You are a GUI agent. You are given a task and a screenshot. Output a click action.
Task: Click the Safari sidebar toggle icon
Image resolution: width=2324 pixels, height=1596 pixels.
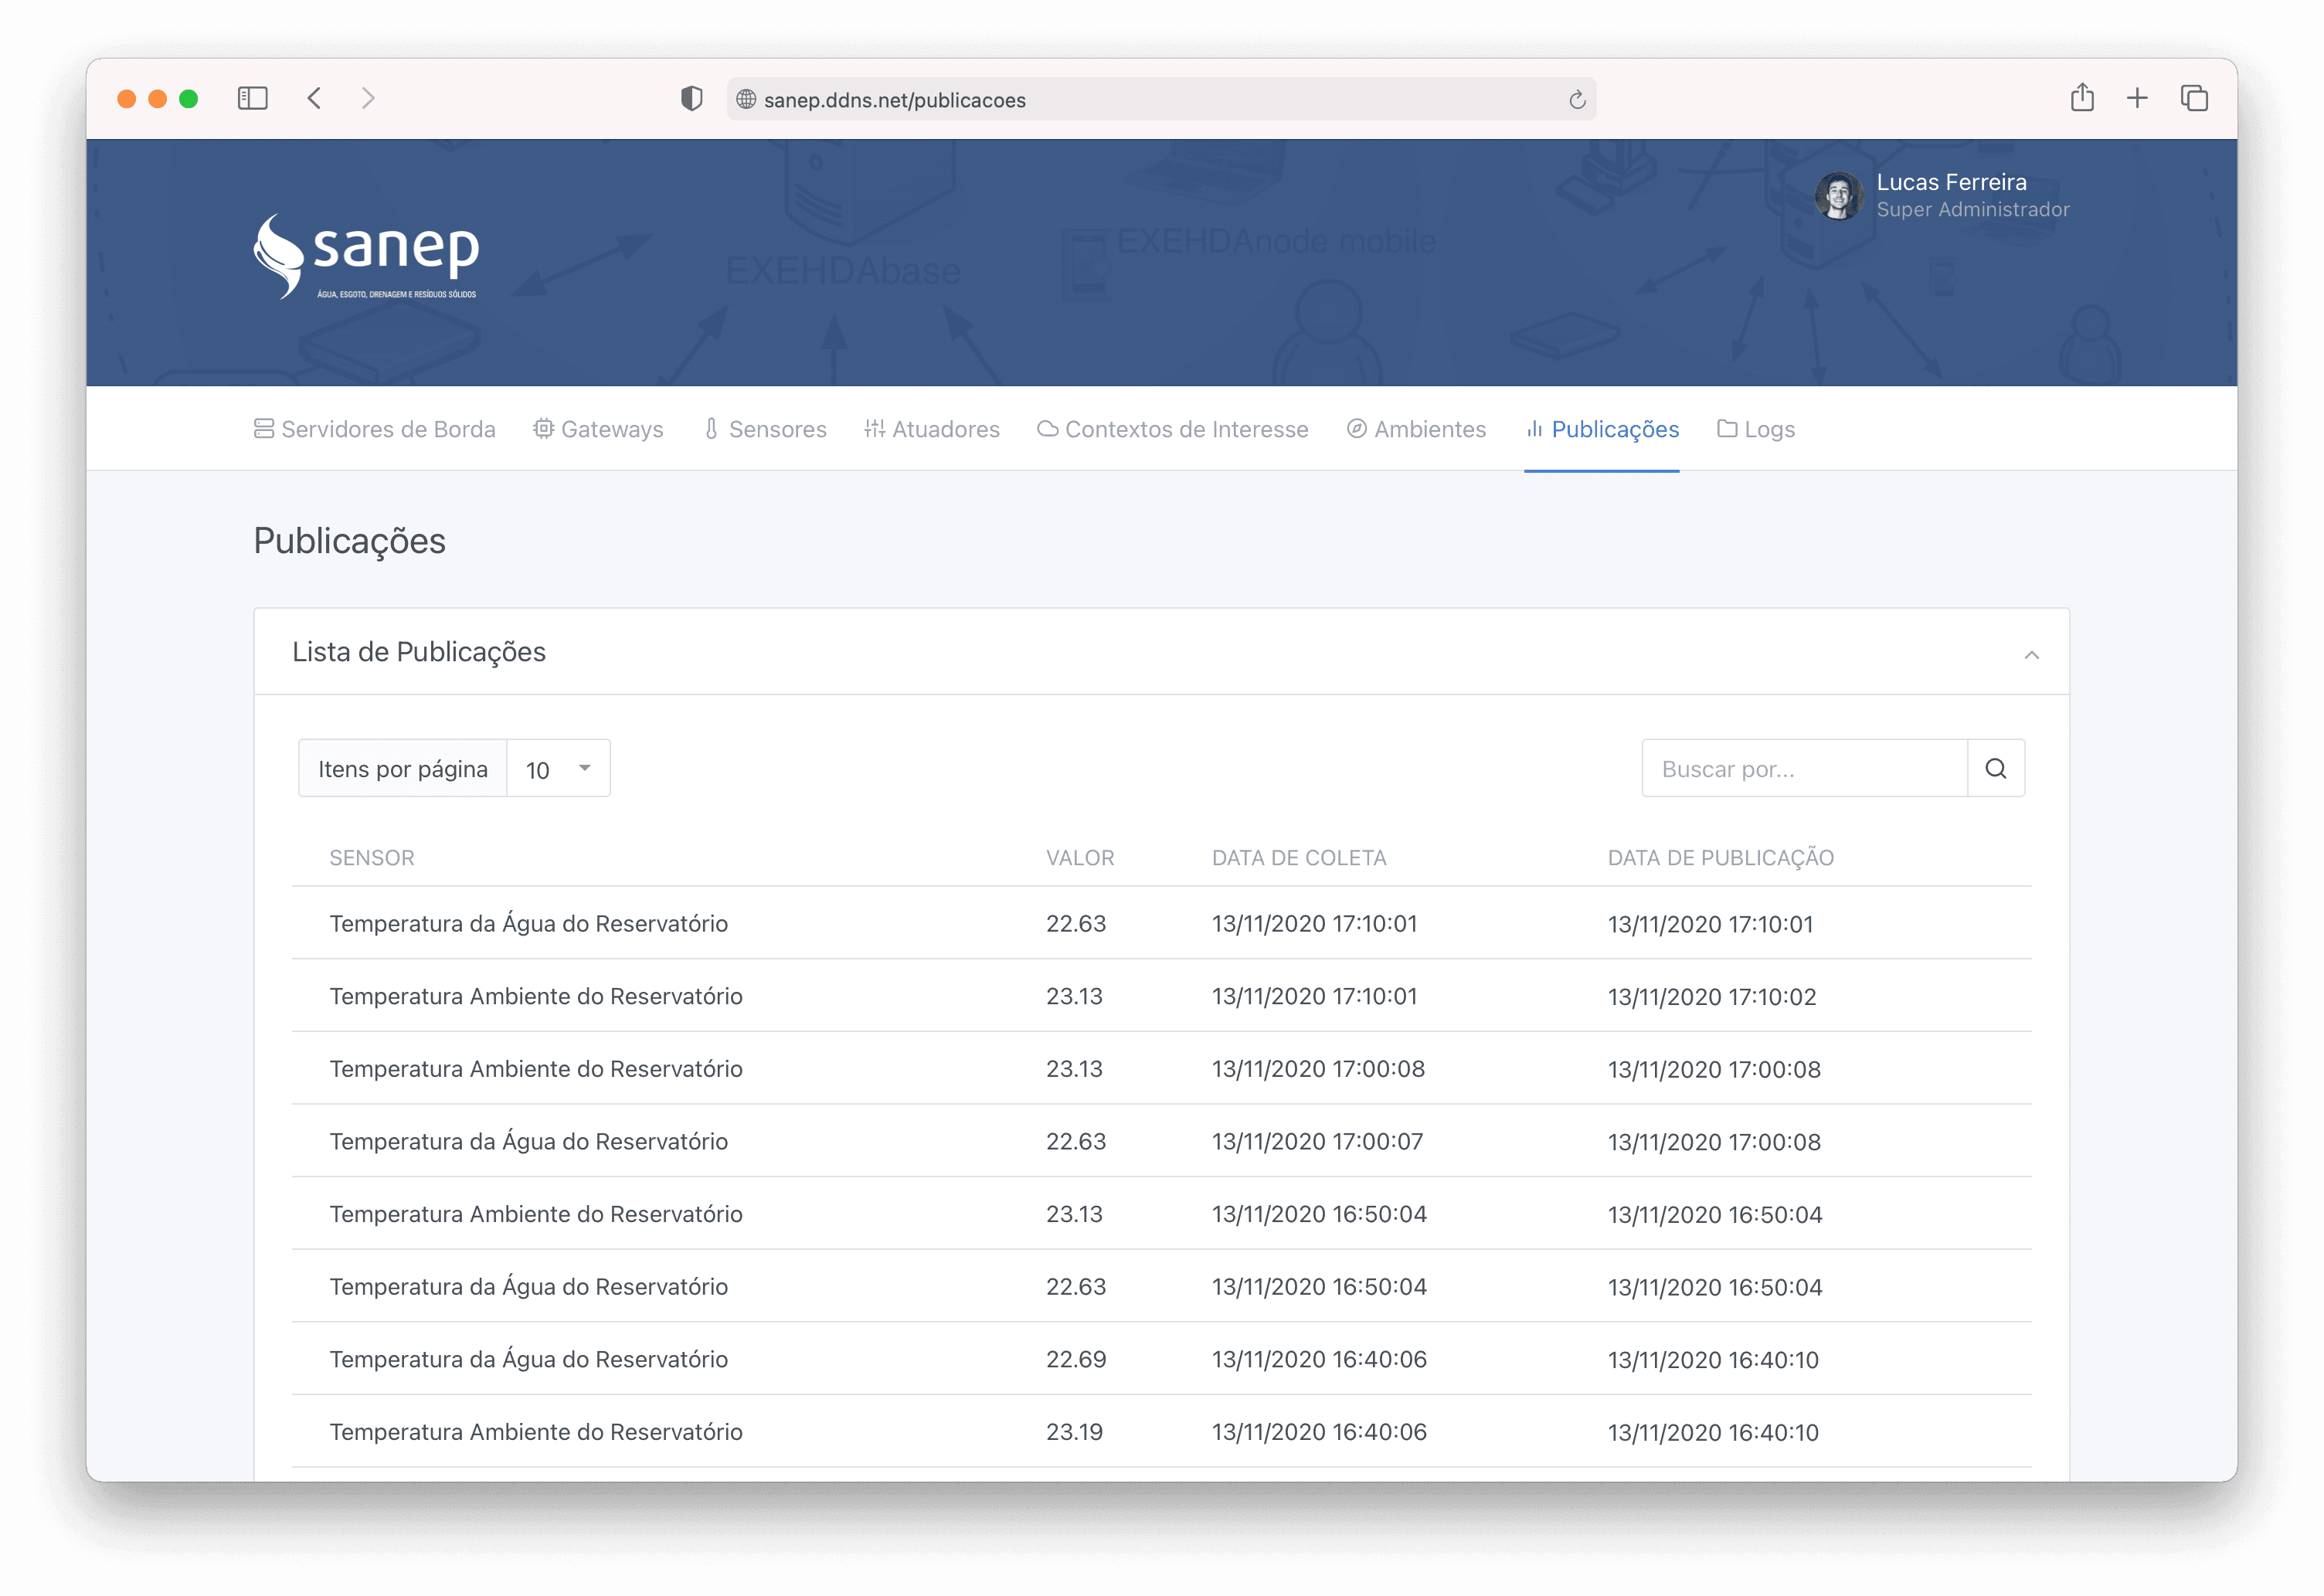252,98
